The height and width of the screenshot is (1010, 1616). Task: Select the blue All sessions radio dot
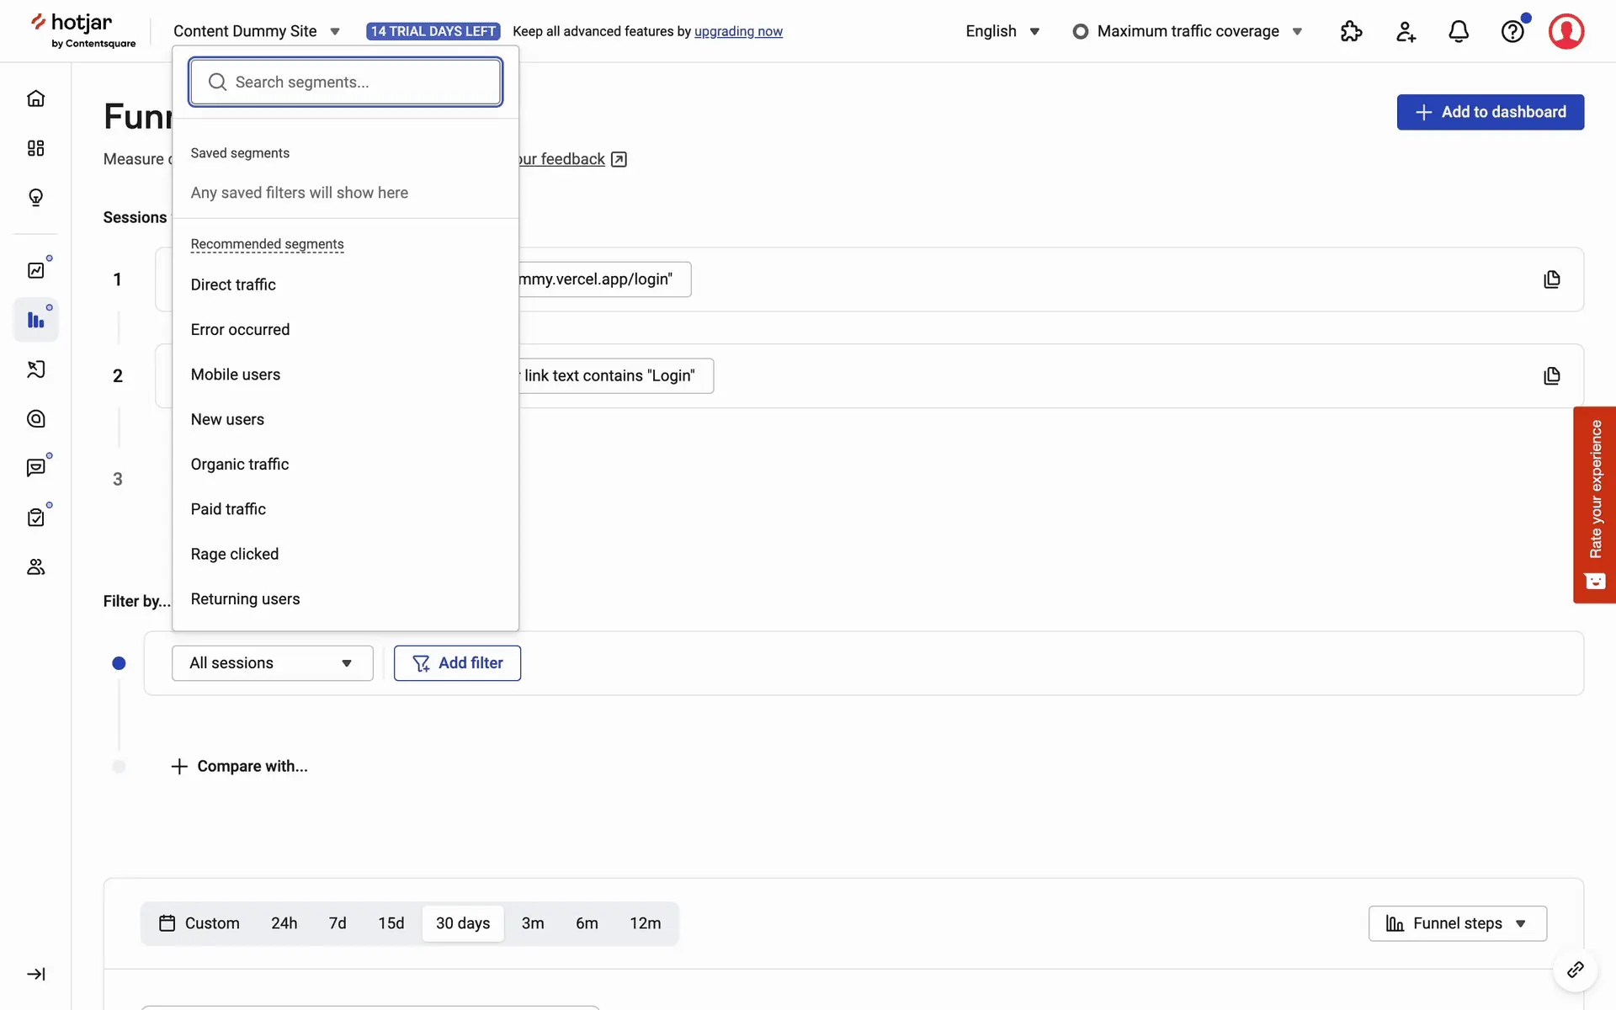tap(119, 663)
